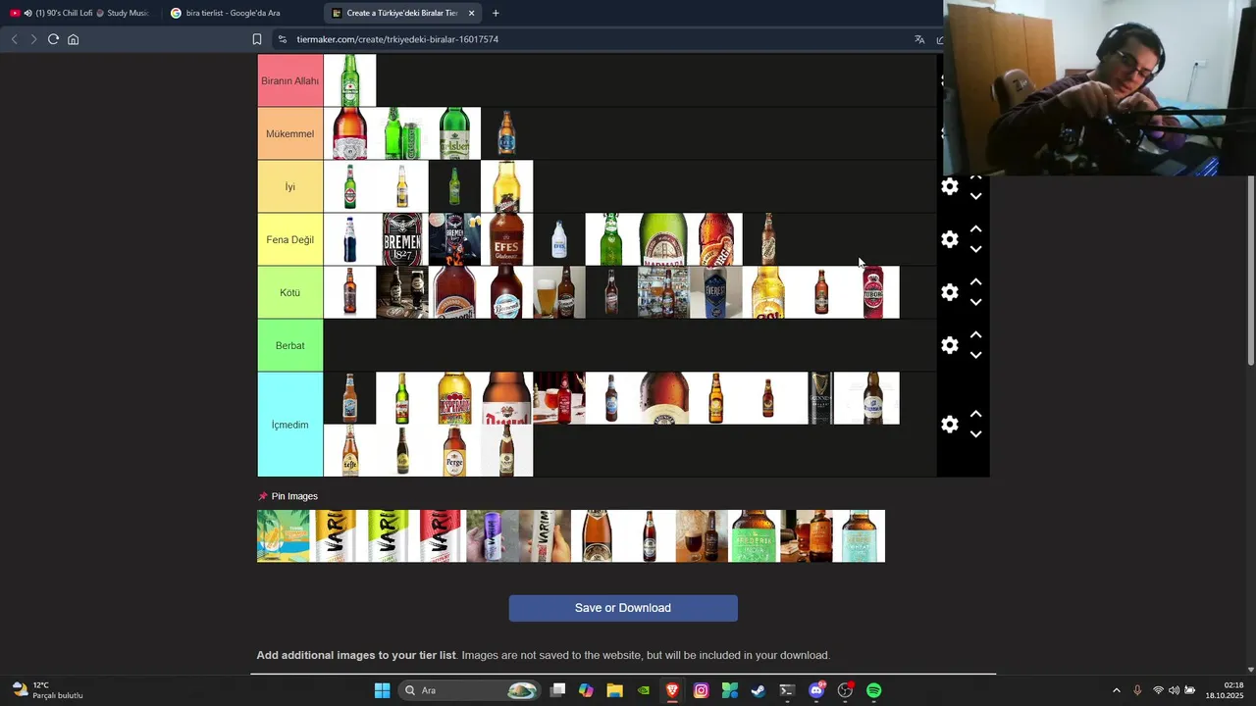Select the Guinness can in İçmedim
1256x706 pixels.
[x=821, y=398]
